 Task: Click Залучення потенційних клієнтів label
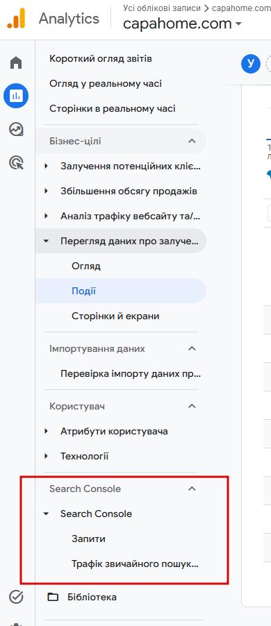coord(131,166)
